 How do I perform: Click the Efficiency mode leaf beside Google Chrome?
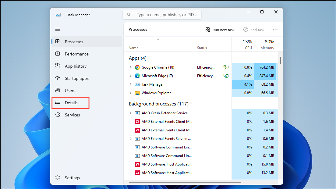[x=226, y=67]
